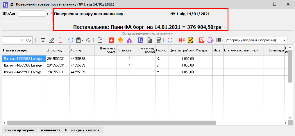
Task: Open the search magnifier dropdown
Action: pos(29,40)
